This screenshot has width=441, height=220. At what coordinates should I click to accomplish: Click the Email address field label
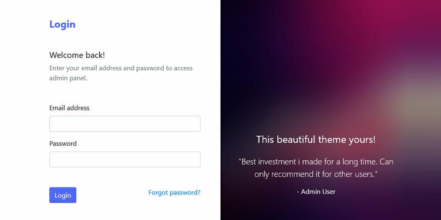coord(69,108)
